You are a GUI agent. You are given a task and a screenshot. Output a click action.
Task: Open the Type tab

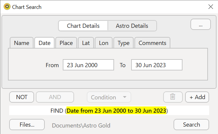(124, 43)
